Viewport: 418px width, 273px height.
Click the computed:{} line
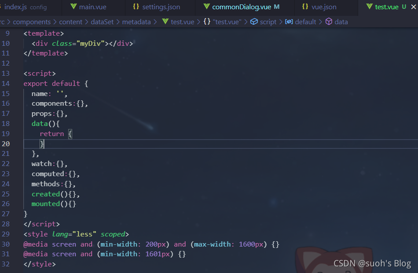coord(56,174)
